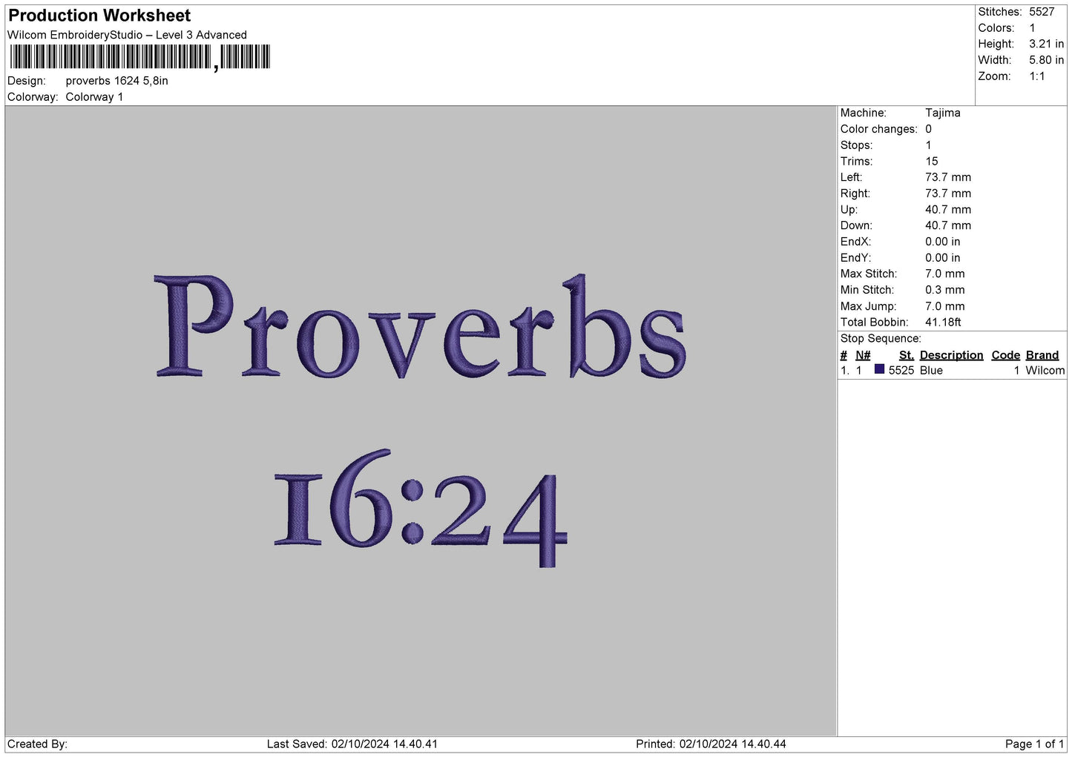Click the Height value 3.21 in
This screenshot has height=757, width=1072.
(x=1047, y=44)
